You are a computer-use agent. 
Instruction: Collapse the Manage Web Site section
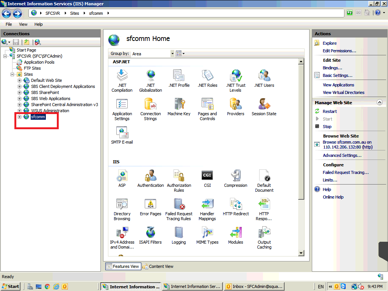tap(379, 102)
